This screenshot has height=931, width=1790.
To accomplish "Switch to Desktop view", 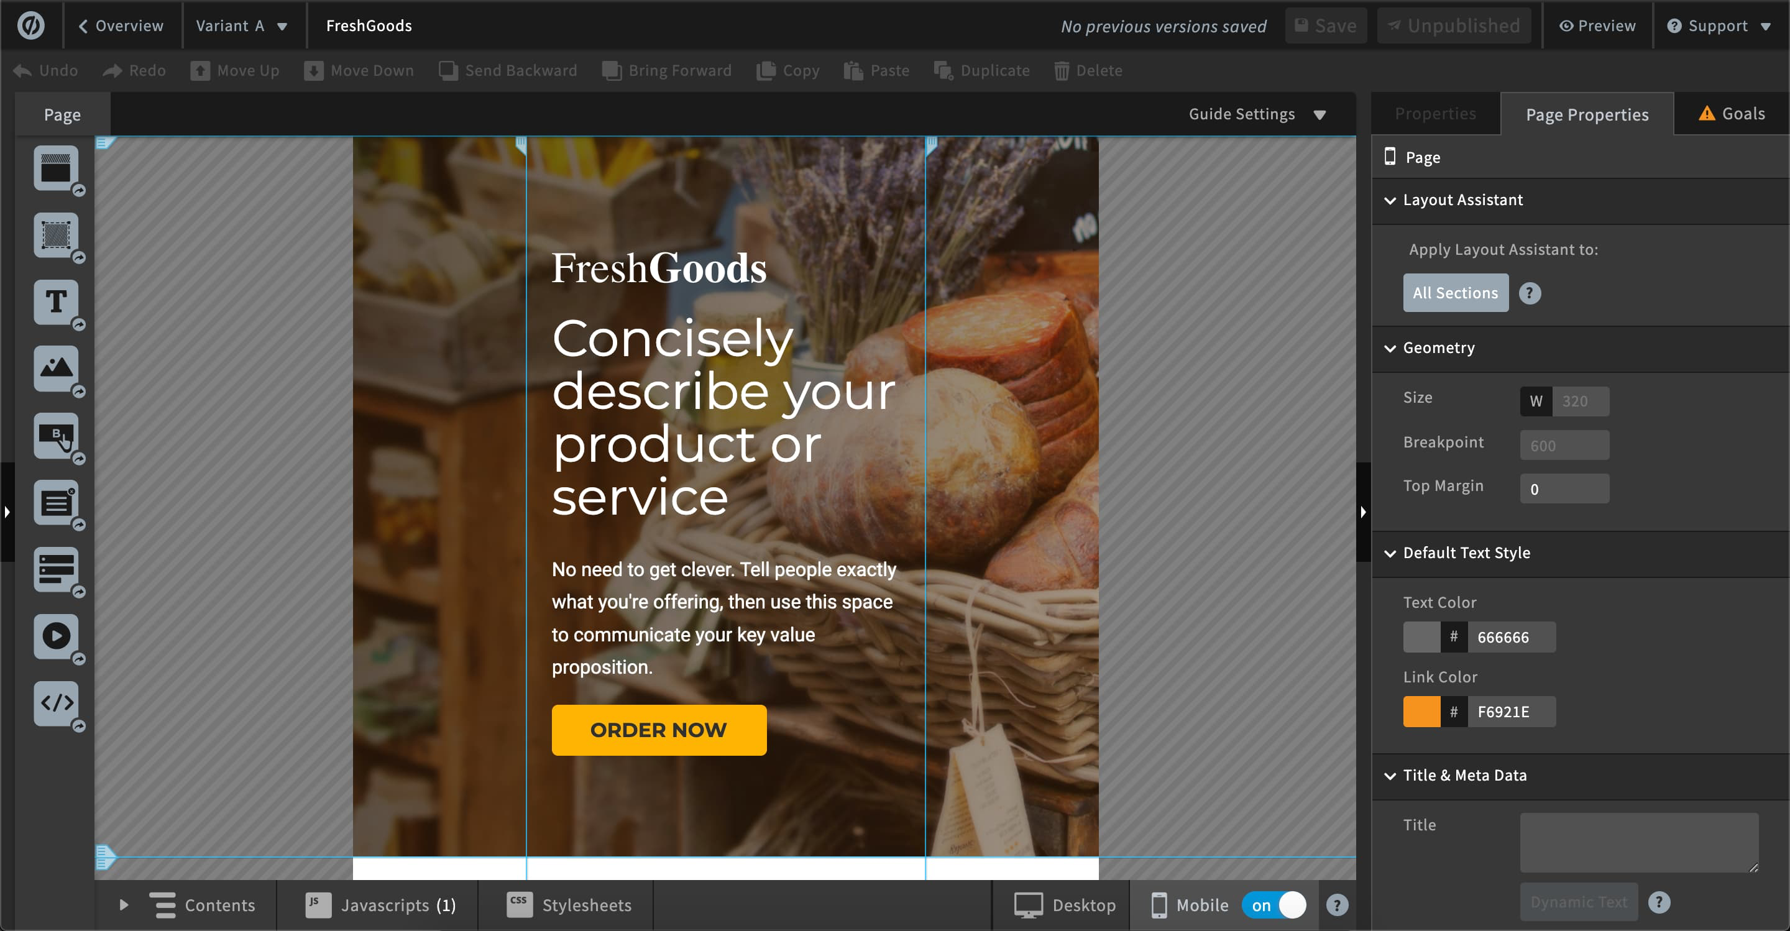I will [x=1065, y=906].
